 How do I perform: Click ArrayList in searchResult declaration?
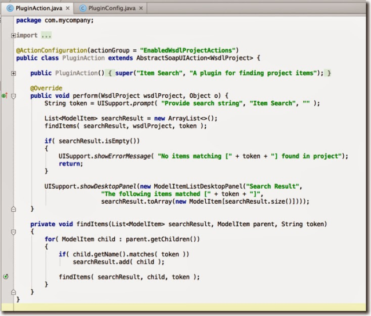(x=184, y=118)
